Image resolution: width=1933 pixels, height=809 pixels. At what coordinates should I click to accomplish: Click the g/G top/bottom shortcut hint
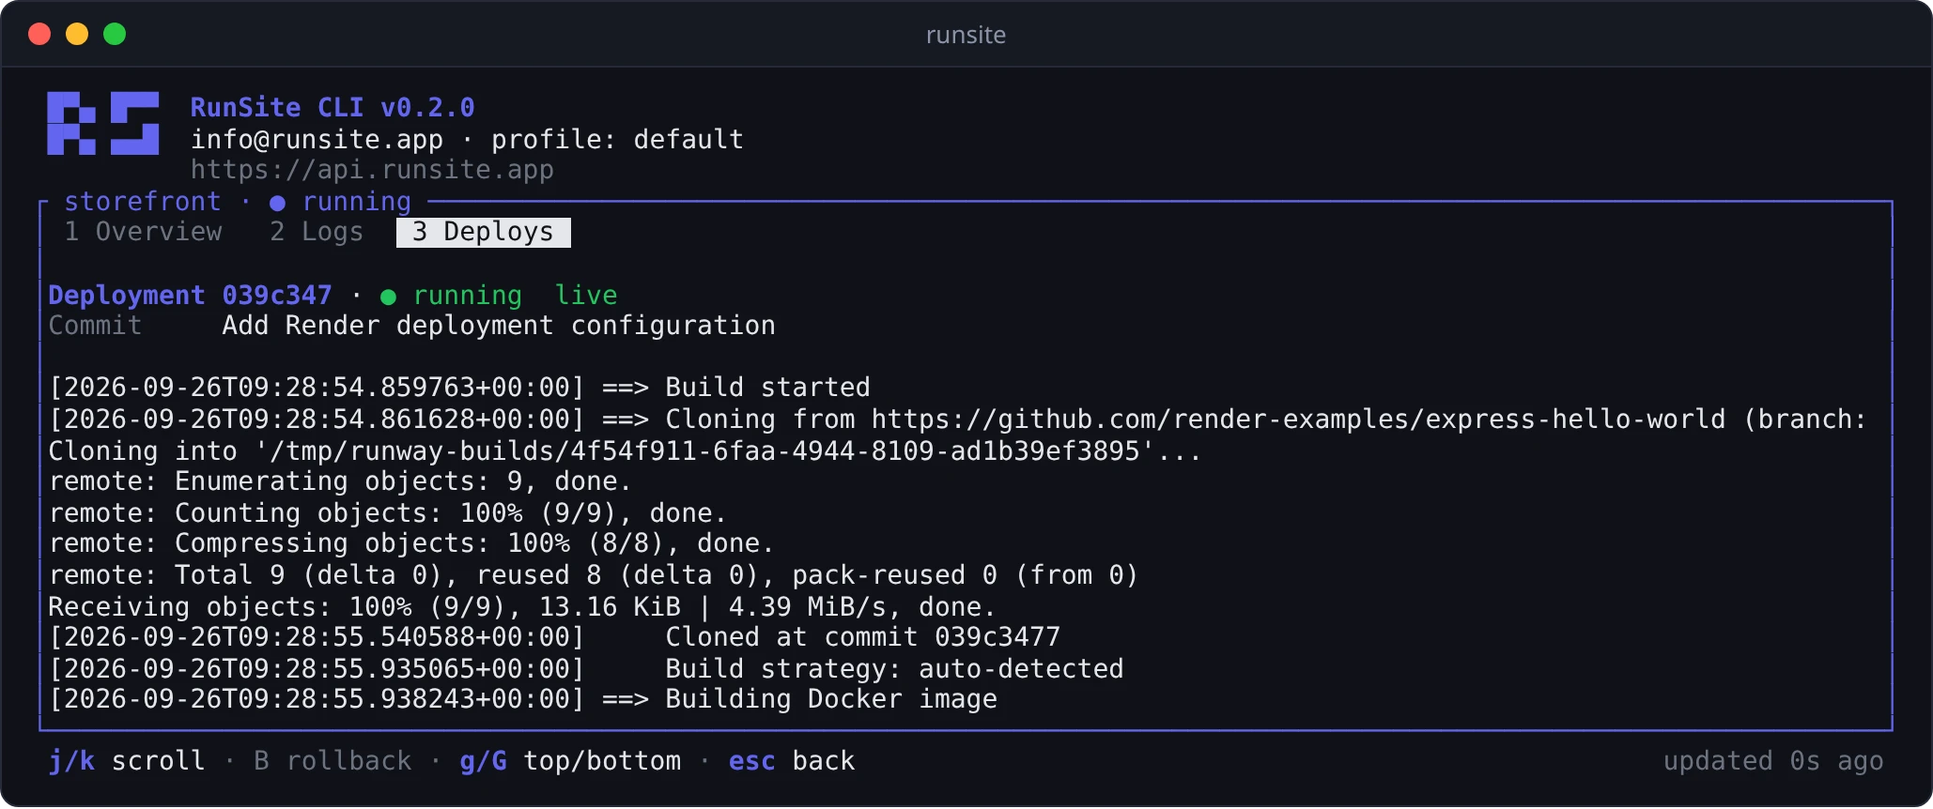[570, 760]
